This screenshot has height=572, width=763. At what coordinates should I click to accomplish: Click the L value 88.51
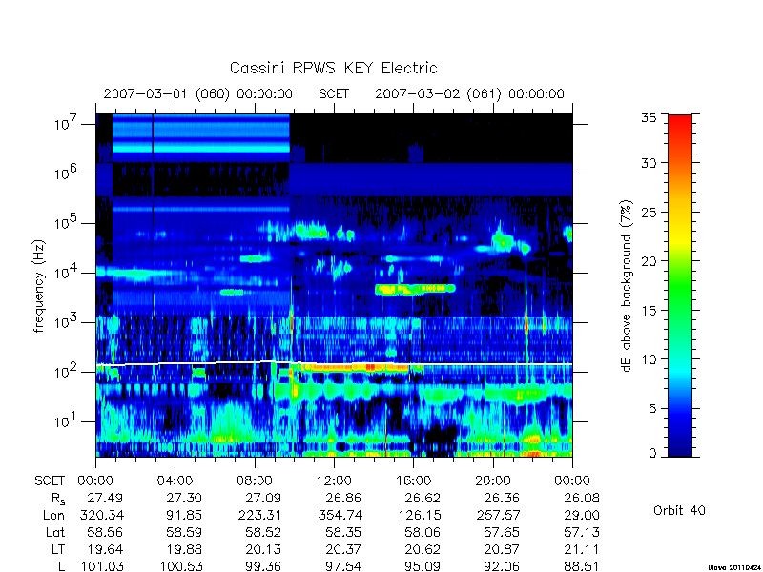pyautogui.click(x=582, y=566)
